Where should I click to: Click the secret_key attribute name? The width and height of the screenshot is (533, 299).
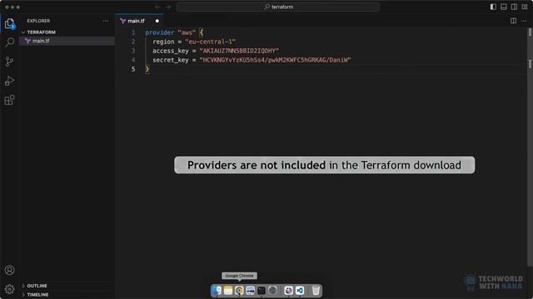pos(170,60)
